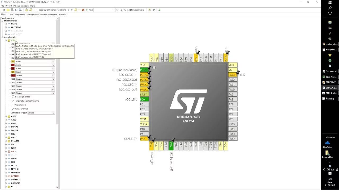Click the PA13 pin on chip
The width and height of the screenshot is (339, 190).
233,75
